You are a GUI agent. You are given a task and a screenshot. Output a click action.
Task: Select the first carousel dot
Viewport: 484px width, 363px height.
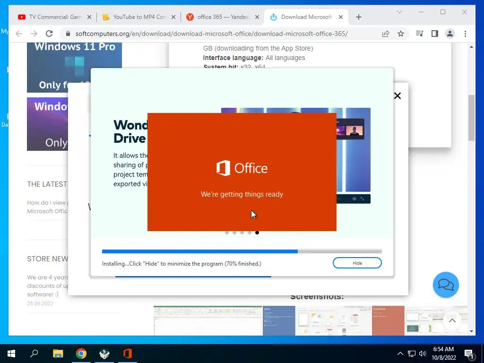click(x=227, y=233)
